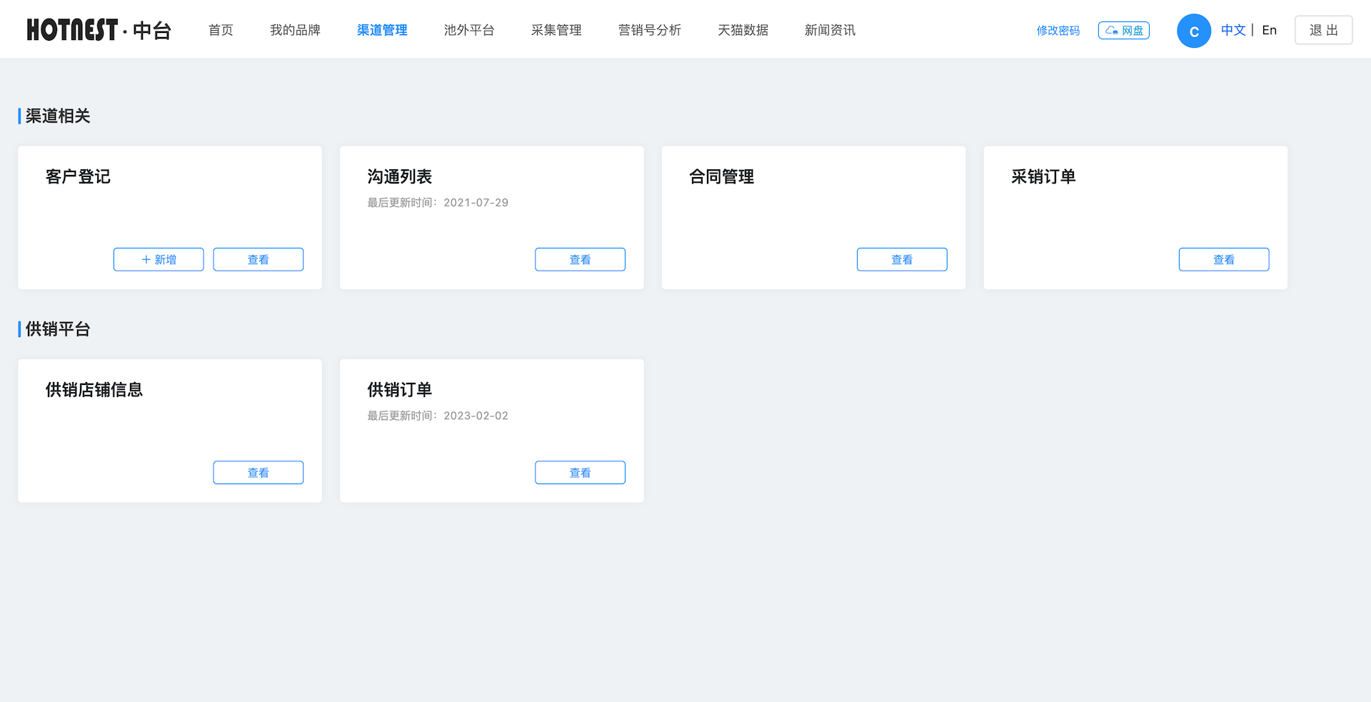Viewport: 1371px width, 702px height.
Task: Open the 我的品牌 menu item
Action: tap(295, 30)
